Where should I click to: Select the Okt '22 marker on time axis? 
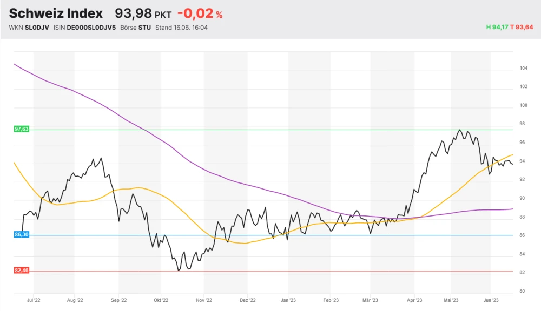click(161, 300)
